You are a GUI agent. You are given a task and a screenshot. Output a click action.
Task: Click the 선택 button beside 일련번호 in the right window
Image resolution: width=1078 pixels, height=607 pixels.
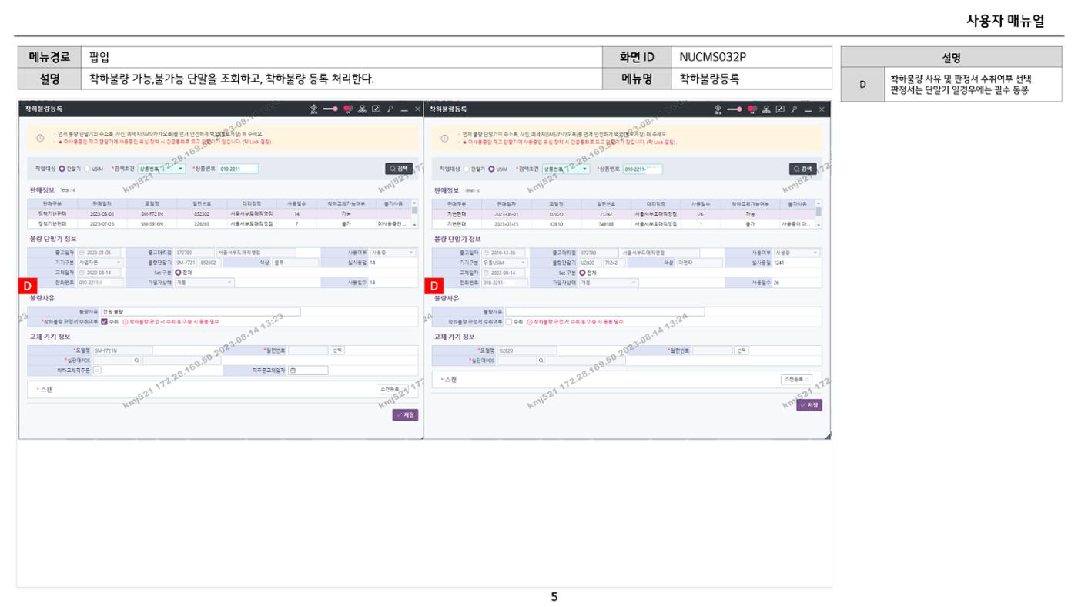pyautogui.click(x=742, y=350)
